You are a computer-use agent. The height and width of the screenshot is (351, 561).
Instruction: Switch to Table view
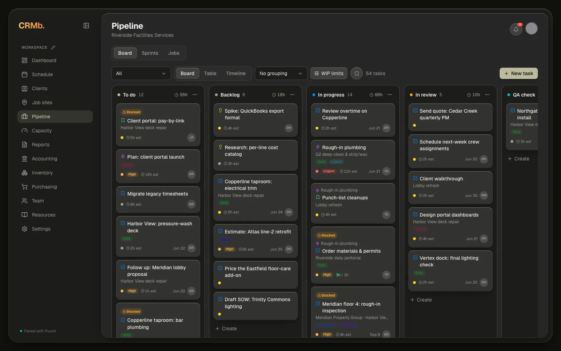tap(210, 73)
